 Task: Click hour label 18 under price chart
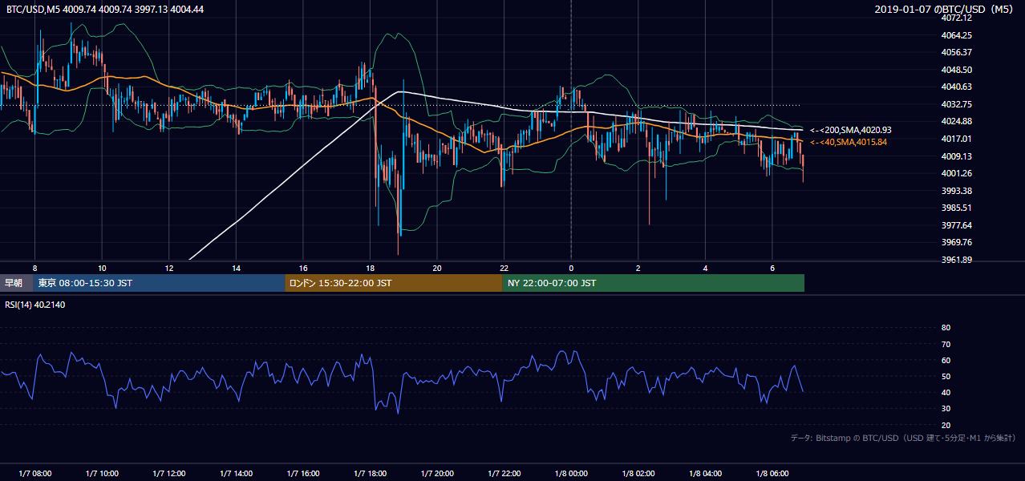(370, 268)
